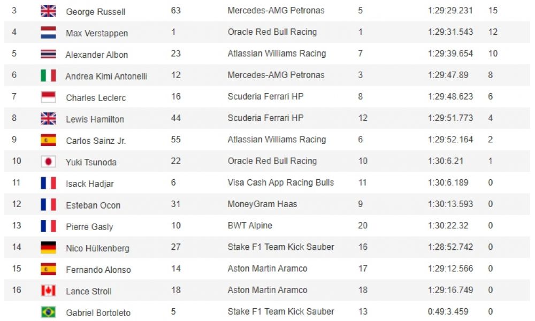
Task: Click the Pierre Gasly driver name
Action: click(x=89, y=226)
